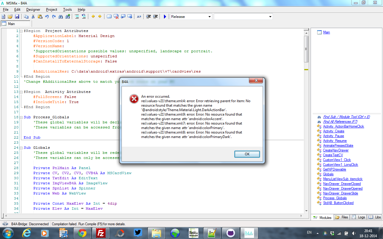The image size is (383, 239).
Task: Select the Main code tab
Action: (x=16, y=24)
